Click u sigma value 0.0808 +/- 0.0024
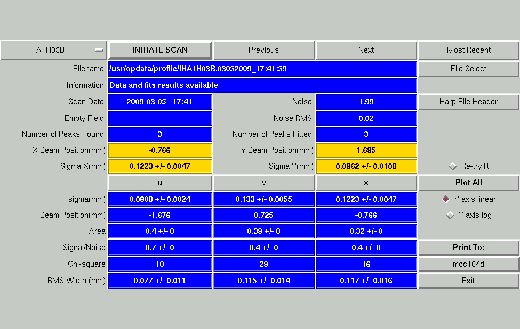Screen dimensions: 520x329 (160, 199)
